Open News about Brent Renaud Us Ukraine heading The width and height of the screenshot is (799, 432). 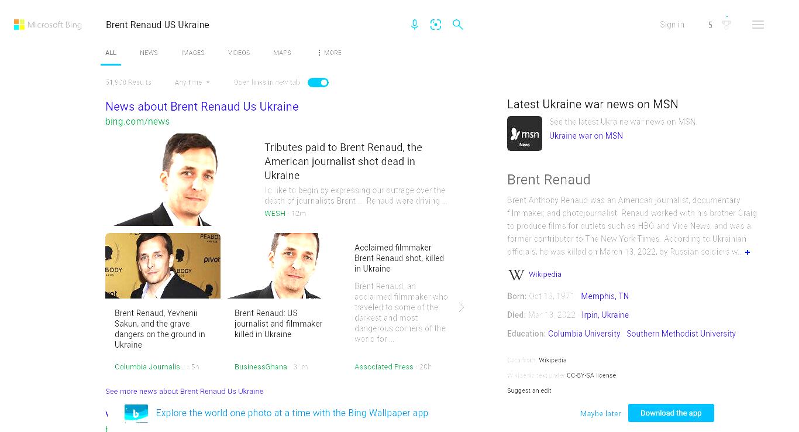coord(202,107)
